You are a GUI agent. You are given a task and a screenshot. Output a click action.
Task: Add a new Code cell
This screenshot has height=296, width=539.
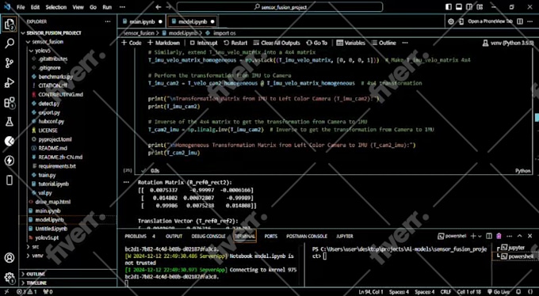[132, 43]
